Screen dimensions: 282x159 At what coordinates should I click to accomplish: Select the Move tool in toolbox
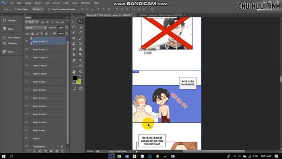[81, 21]
